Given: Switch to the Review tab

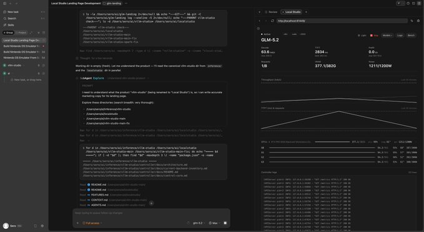Looking at the screenshot, I should coord(271,12).
